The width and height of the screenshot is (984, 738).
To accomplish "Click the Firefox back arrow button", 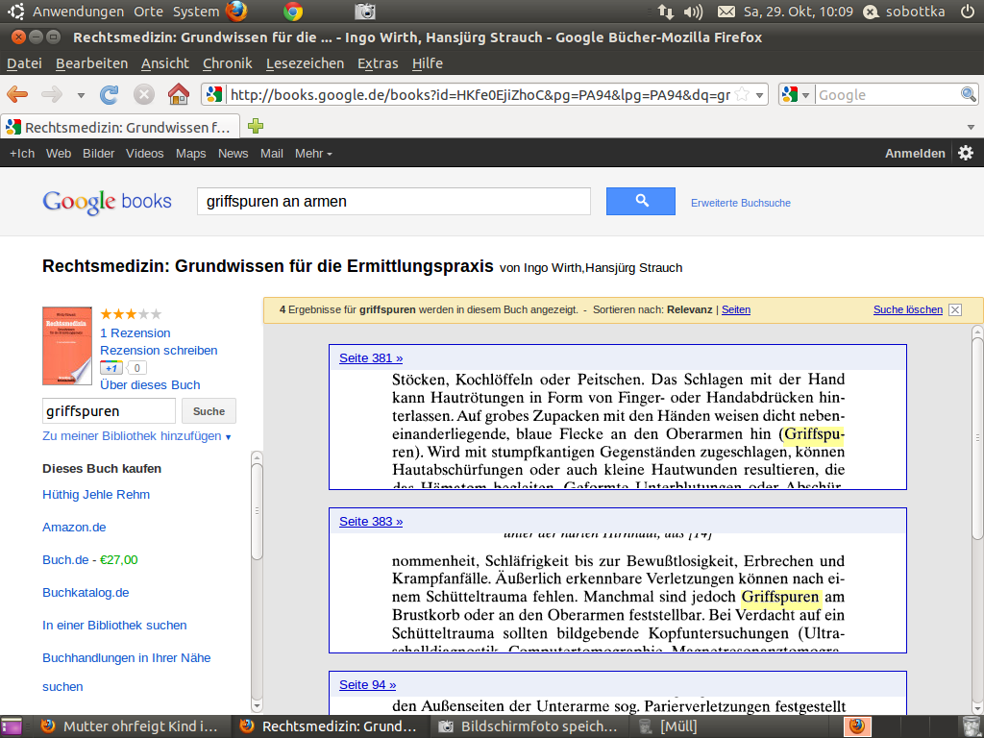I will tap(17, 95).
